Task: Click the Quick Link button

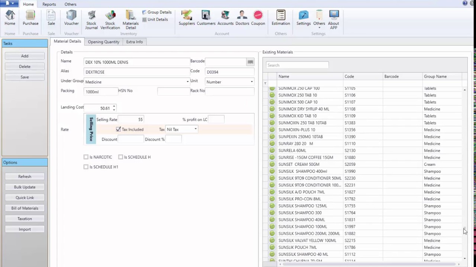Action: [x=25, y=198]
